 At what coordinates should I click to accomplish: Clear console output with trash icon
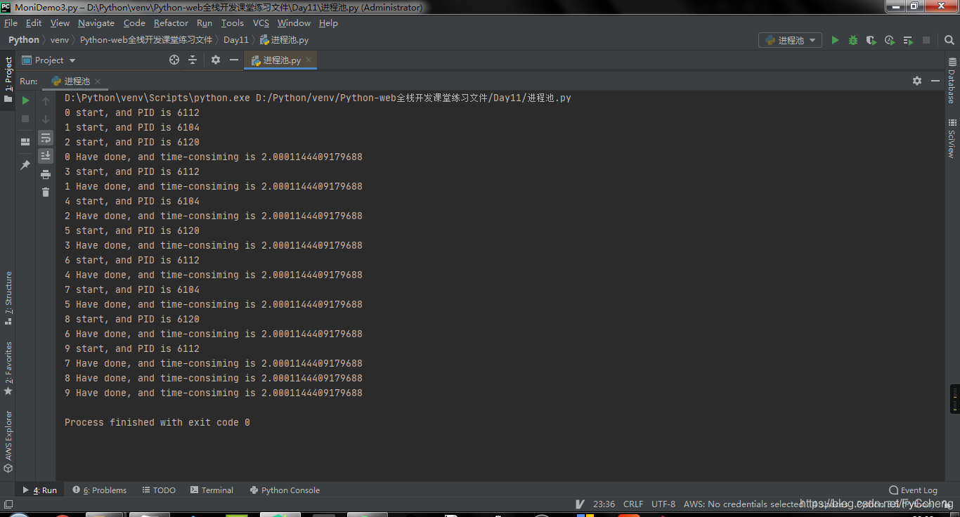pos(46,192)
